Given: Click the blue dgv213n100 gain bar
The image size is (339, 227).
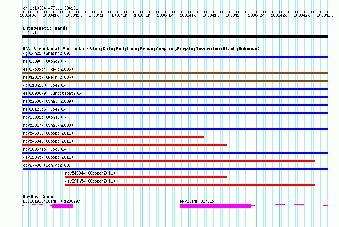Looking at the screenshot, I should [175, 89].
